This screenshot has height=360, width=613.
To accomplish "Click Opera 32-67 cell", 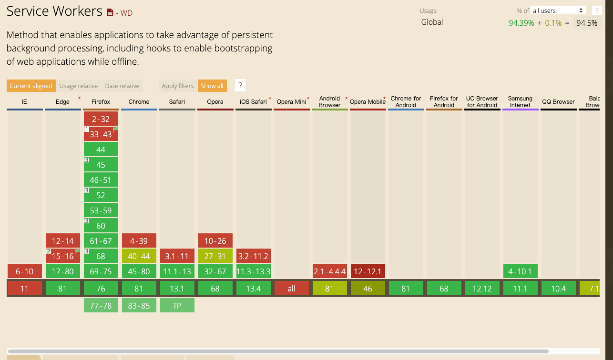I will pos(215,271).
